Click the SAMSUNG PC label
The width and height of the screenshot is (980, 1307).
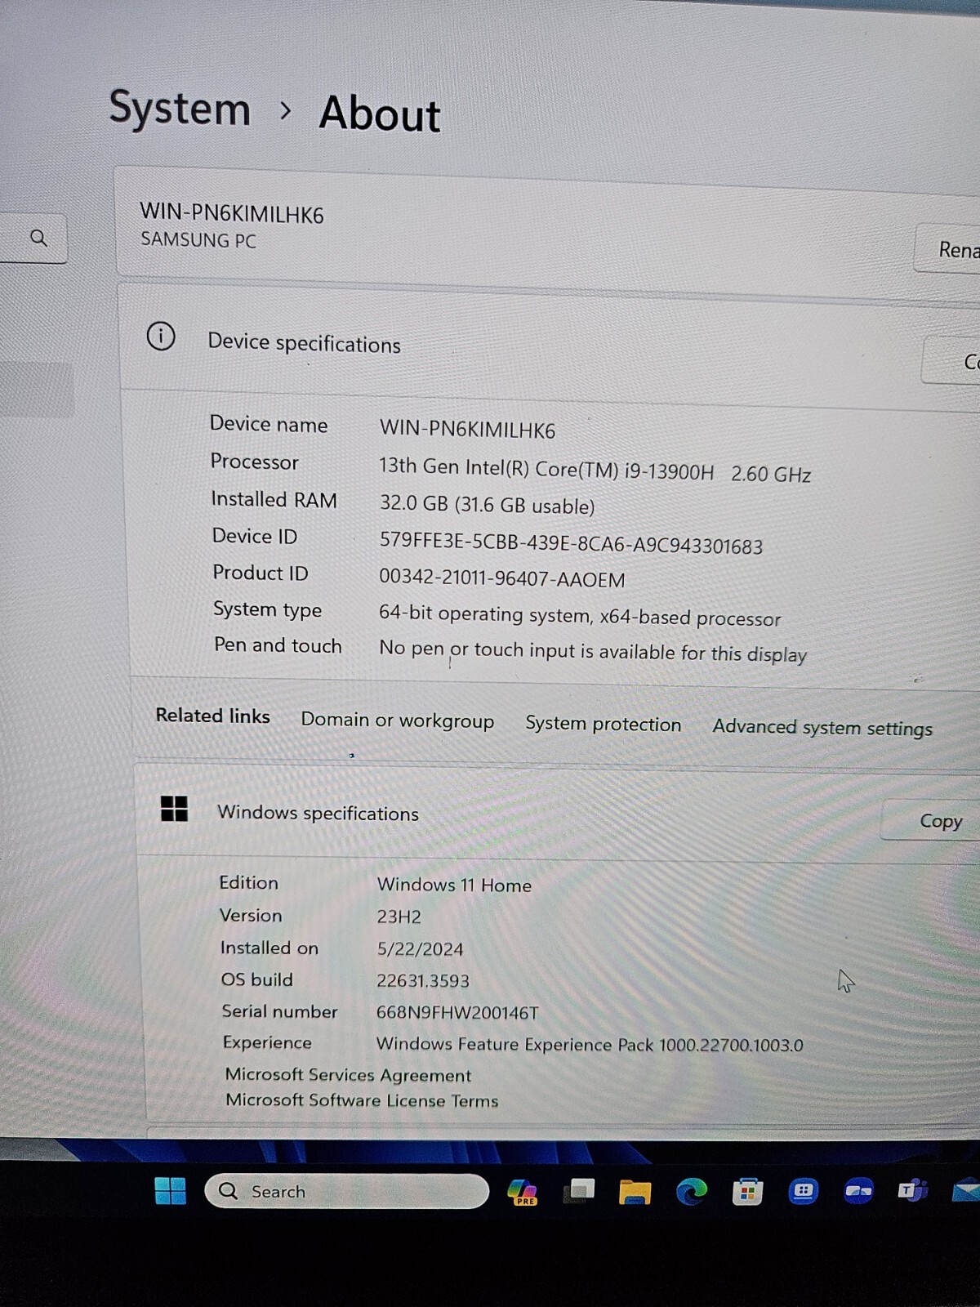(198, 240)
